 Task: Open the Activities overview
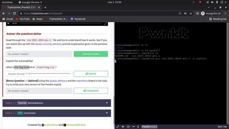(x=7, y=2)
